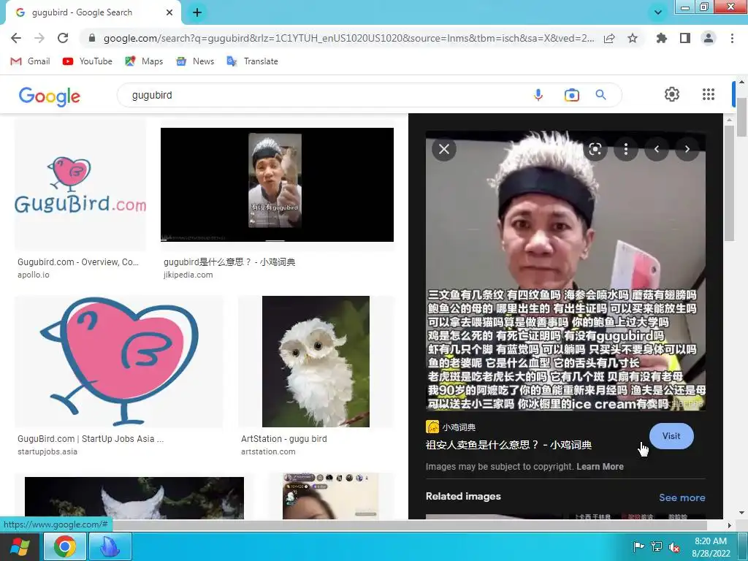Open the YouTube bookmark

tap(88, 61)
